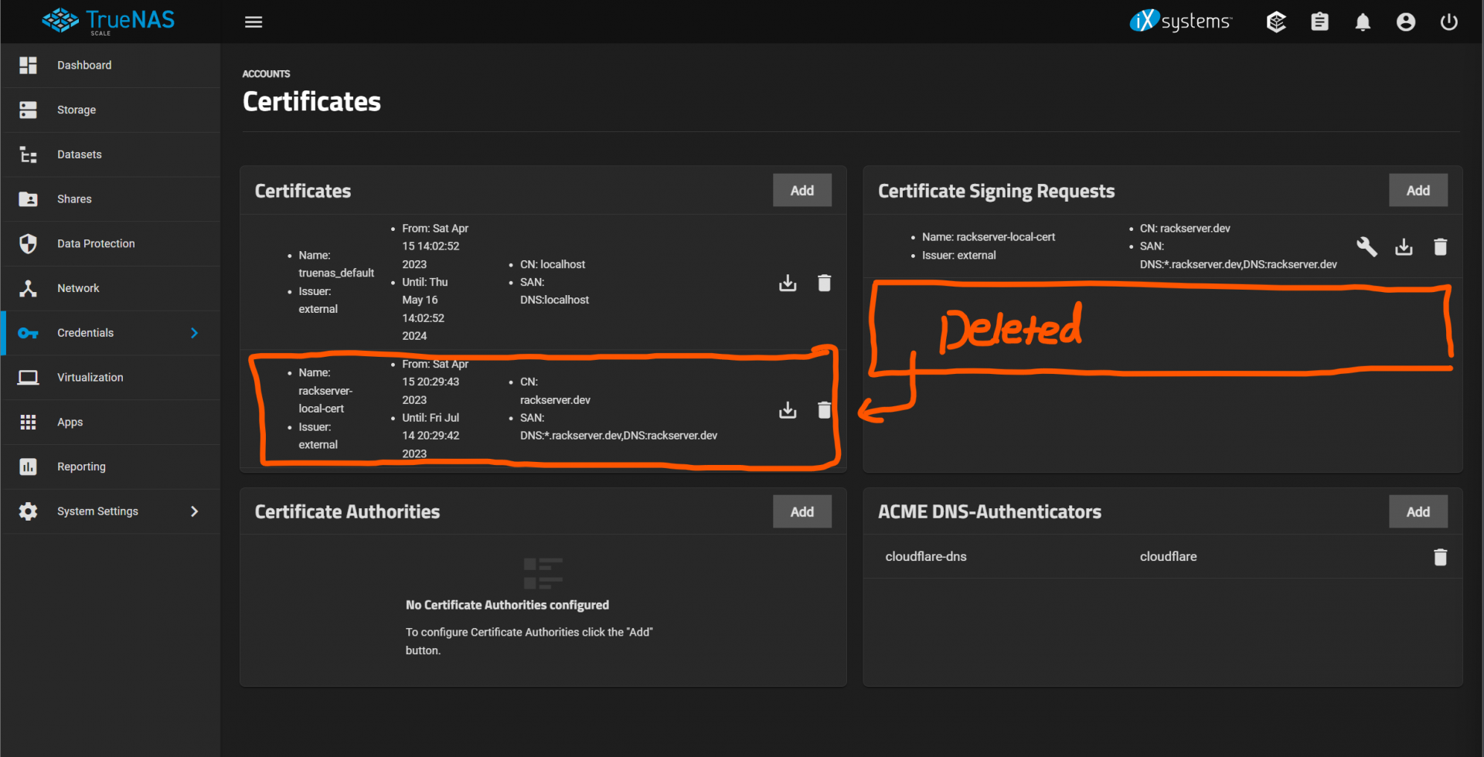
Task: Open the Datasets menu item
Action: click(x=111, y=154)
